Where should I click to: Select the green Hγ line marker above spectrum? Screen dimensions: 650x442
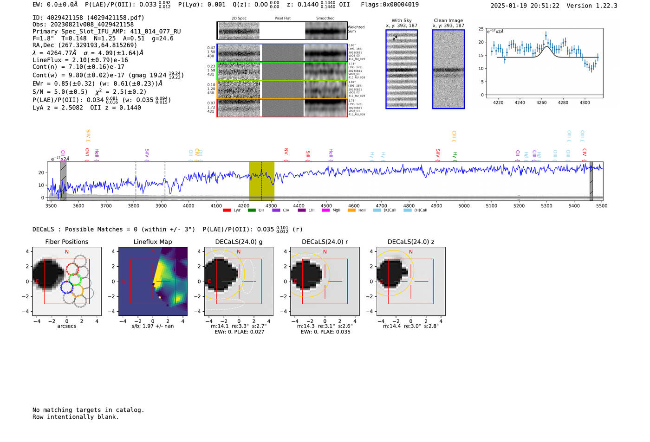tap(455, 156)
